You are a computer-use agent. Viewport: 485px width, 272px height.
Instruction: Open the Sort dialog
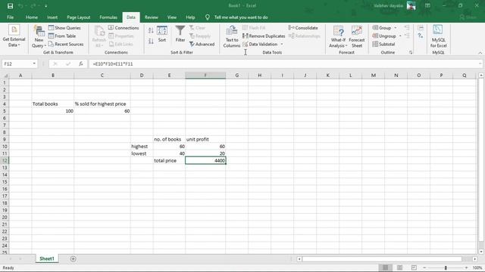click(x=161, y=34)
